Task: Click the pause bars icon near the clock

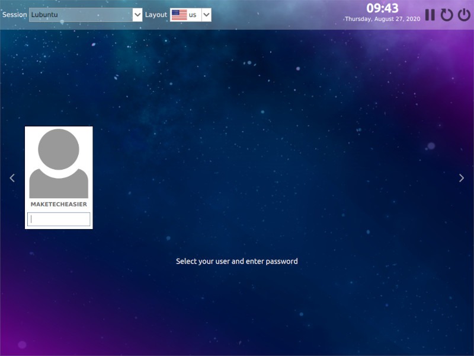Action: pyautogui.click(x=430, y=15)
